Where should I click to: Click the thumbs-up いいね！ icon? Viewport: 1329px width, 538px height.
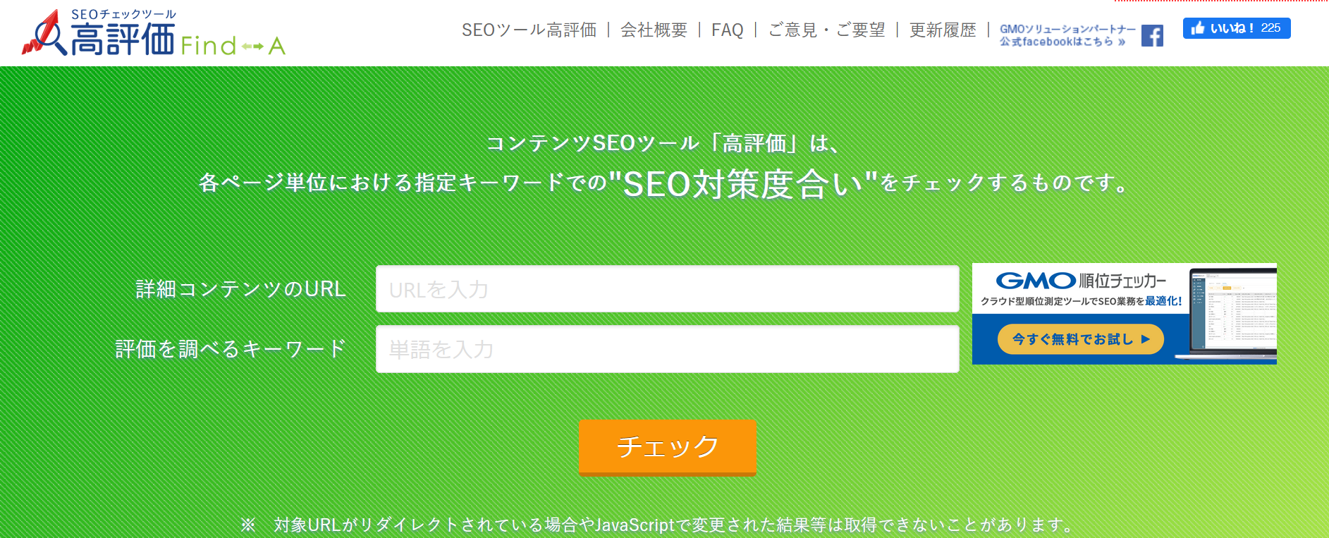pyautogui.click(x=1197, y=28)
